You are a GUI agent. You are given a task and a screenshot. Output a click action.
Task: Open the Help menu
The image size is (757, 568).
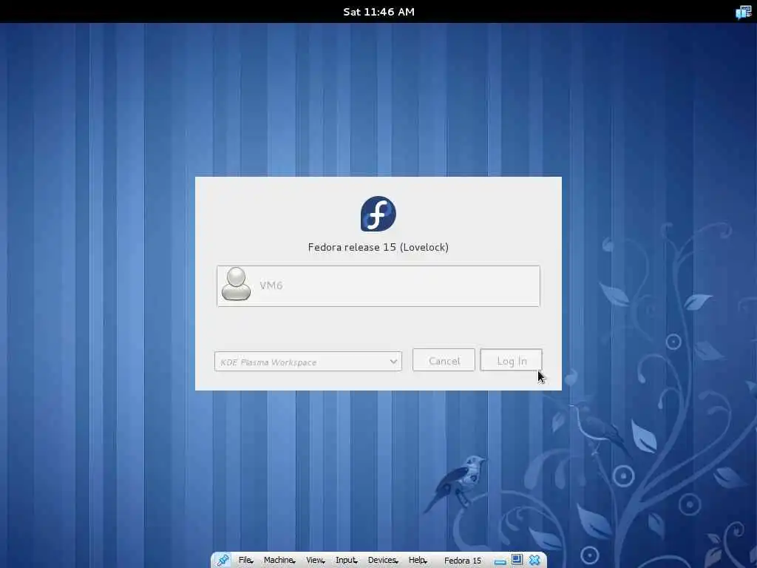coord(418,561)
